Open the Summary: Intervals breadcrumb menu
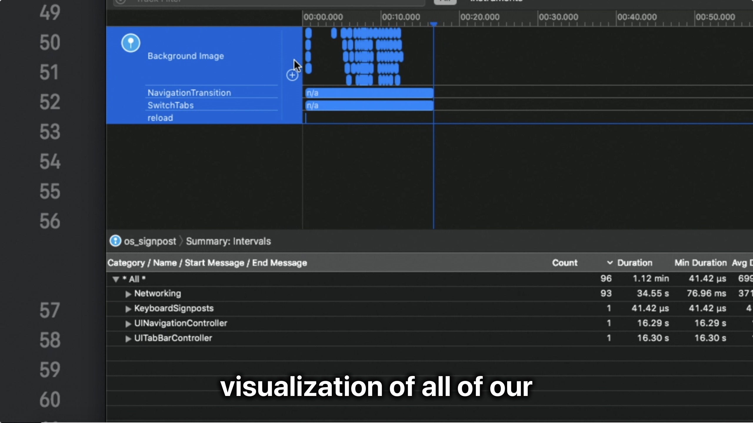The image size is (753, 423). pos(228,241)
